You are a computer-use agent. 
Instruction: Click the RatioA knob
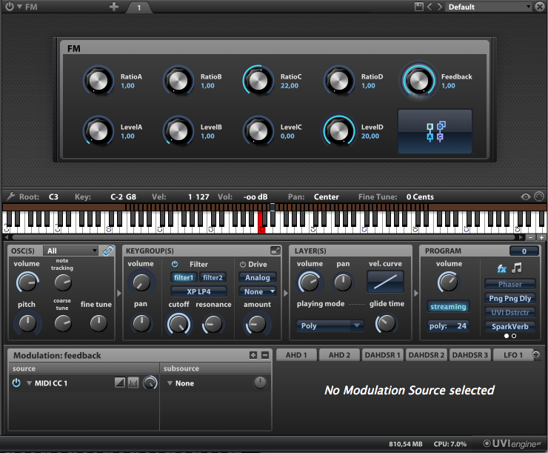point(98,81)
